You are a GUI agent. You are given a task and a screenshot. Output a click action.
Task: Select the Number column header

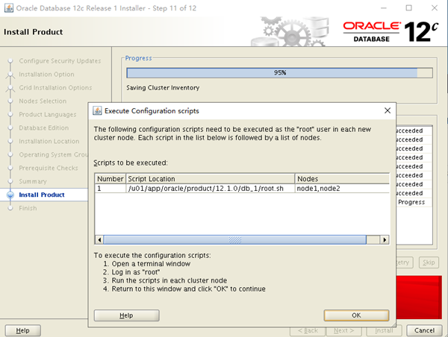coord(111,179)
